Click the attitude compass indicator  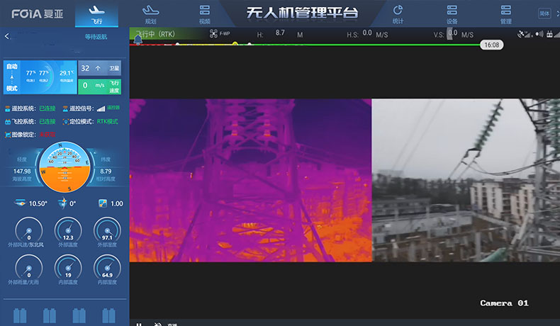point(65,169)
